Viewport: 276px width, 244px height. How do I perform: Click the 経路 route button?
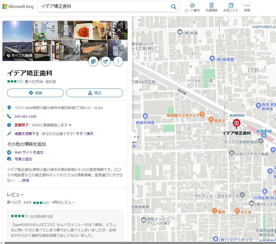35,93
